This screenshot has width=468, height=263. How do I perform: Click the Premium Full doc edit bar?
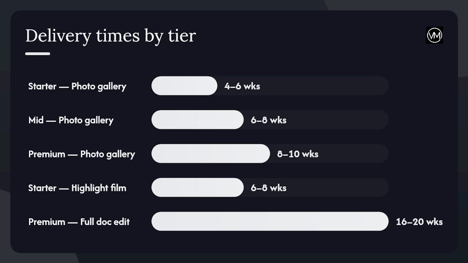(270, 221)
